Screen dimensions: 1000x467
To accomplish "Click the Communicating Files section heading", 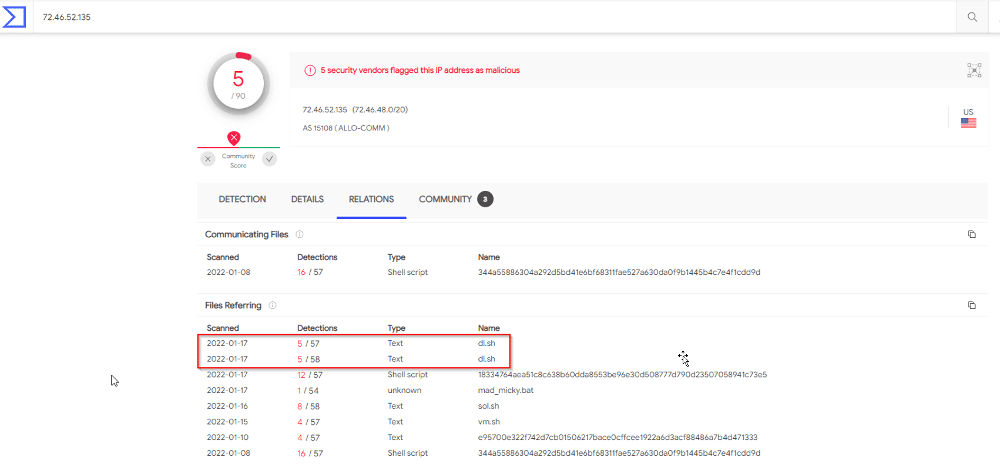I will point(247,234).
